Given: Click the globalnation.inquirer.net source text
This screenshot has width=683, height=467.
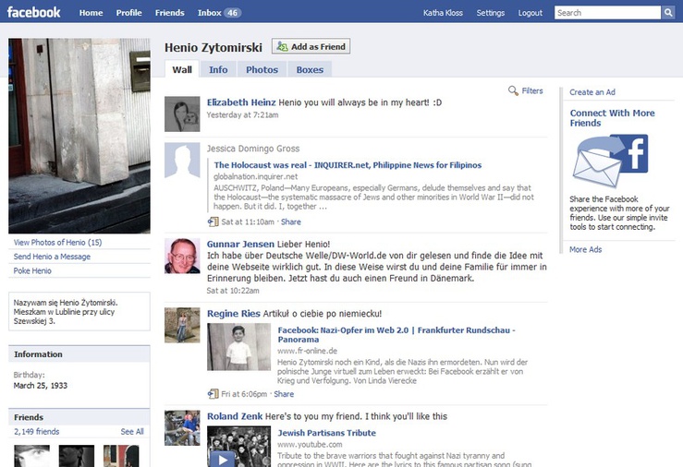Looking at the screenshot, I should (x=256, y=176).
